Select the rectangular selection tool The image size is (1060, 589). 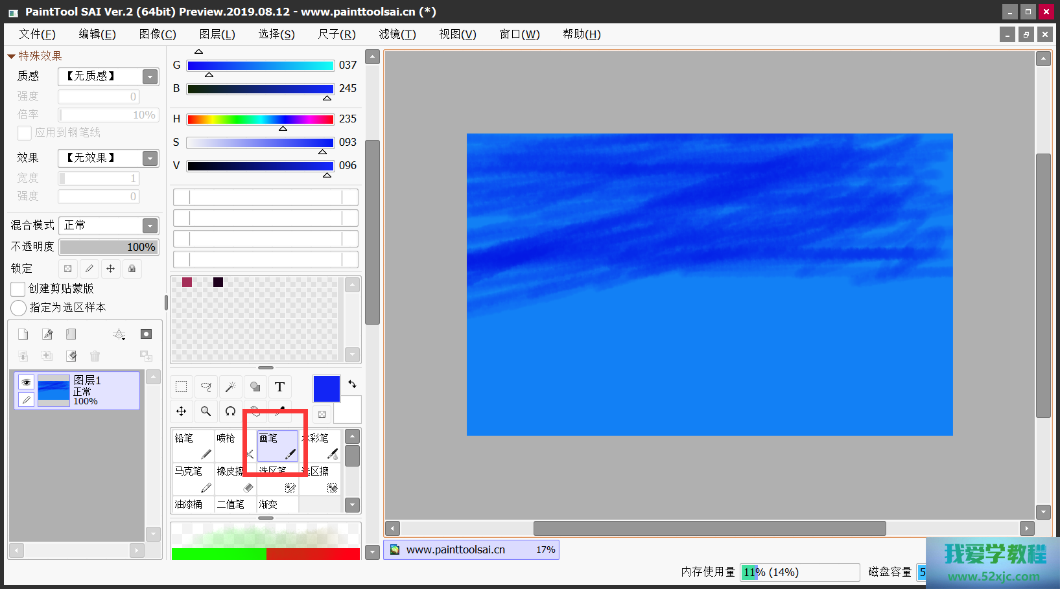tap(181, 387)
